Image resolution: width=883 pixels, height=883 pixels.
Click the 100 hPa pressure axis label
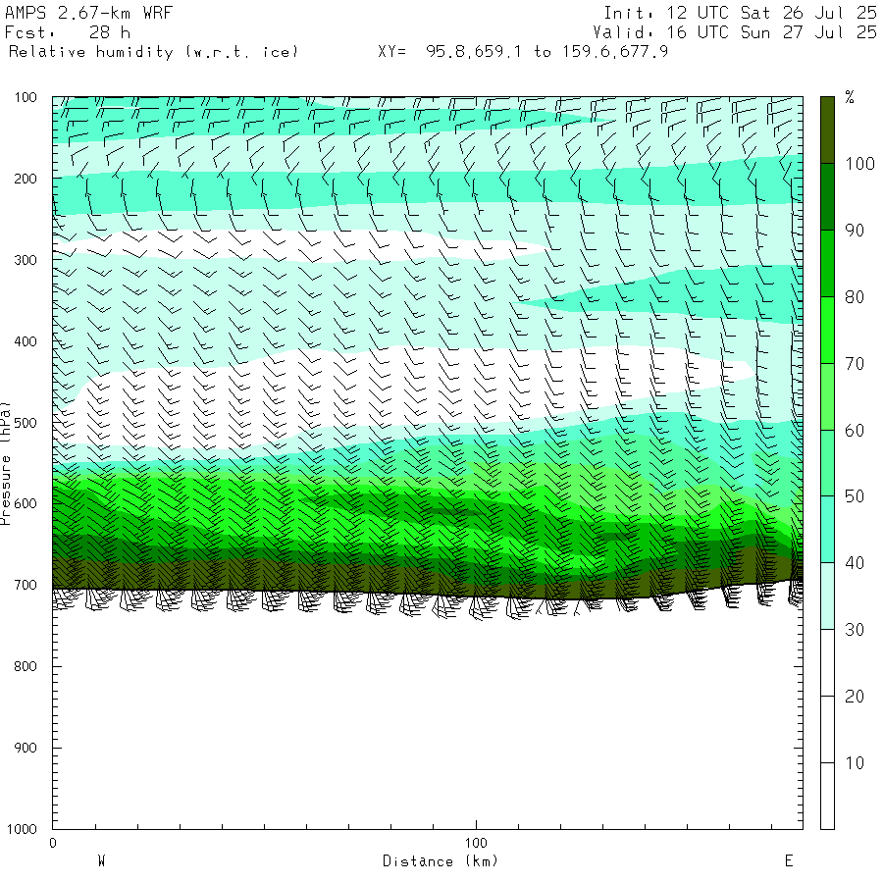coord(26,97)
